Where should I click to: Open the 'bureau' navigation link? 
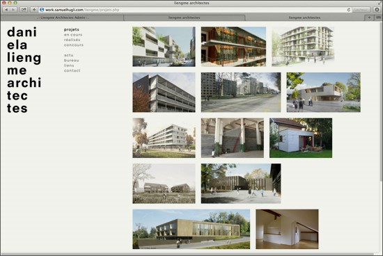[71, 61]
